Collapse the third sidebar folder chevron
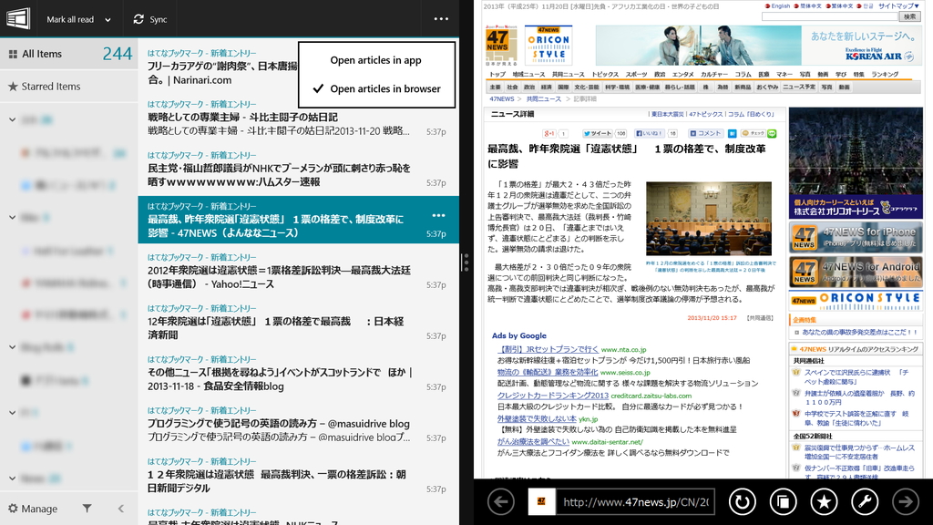933x525 pixels. tap(12, 347)
